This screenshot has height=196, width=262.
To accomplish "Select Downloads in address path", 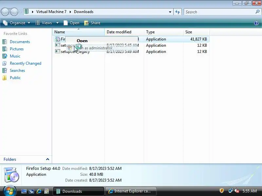I will pyautogui.click(x=84, y=12).
